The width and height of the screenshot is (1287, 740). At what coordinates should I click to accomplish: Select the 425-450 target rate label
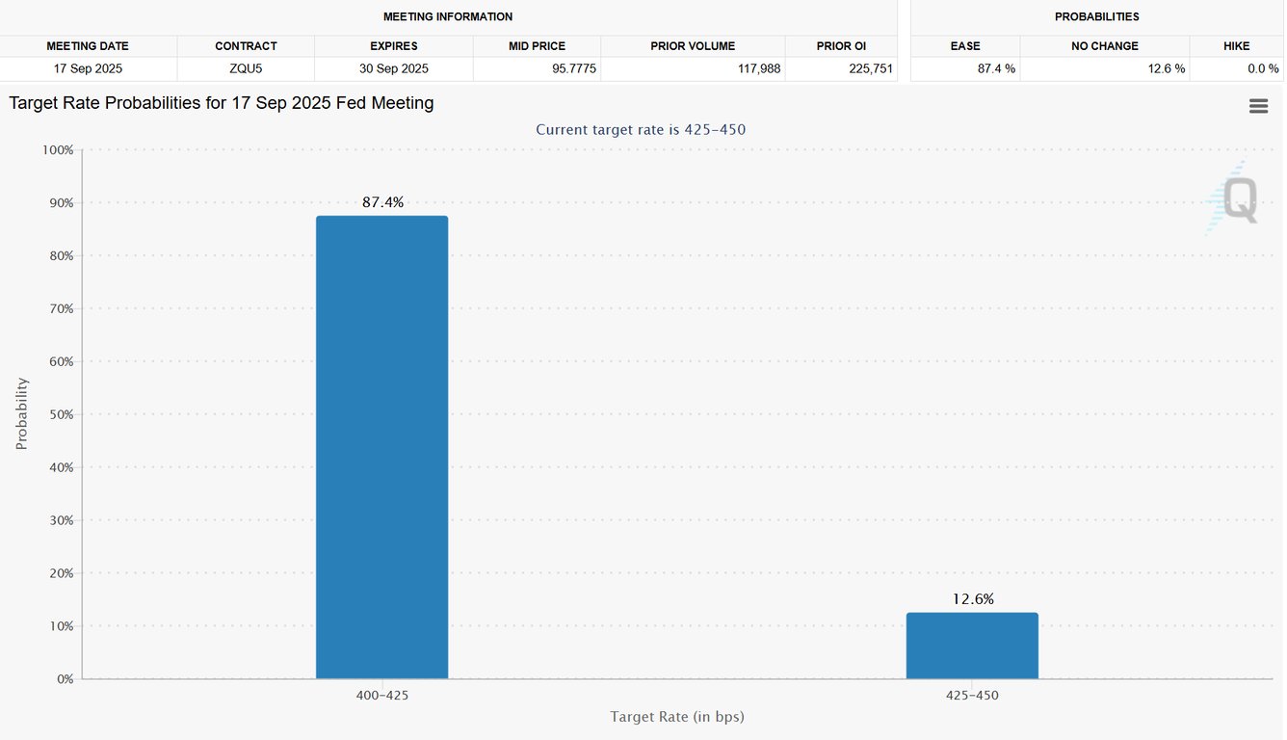coord(971,695)
